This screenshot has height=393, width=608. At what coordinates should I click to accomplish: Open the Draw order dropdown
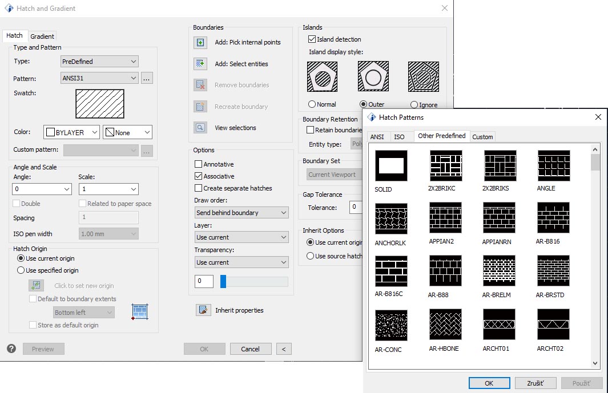point(241,212)
